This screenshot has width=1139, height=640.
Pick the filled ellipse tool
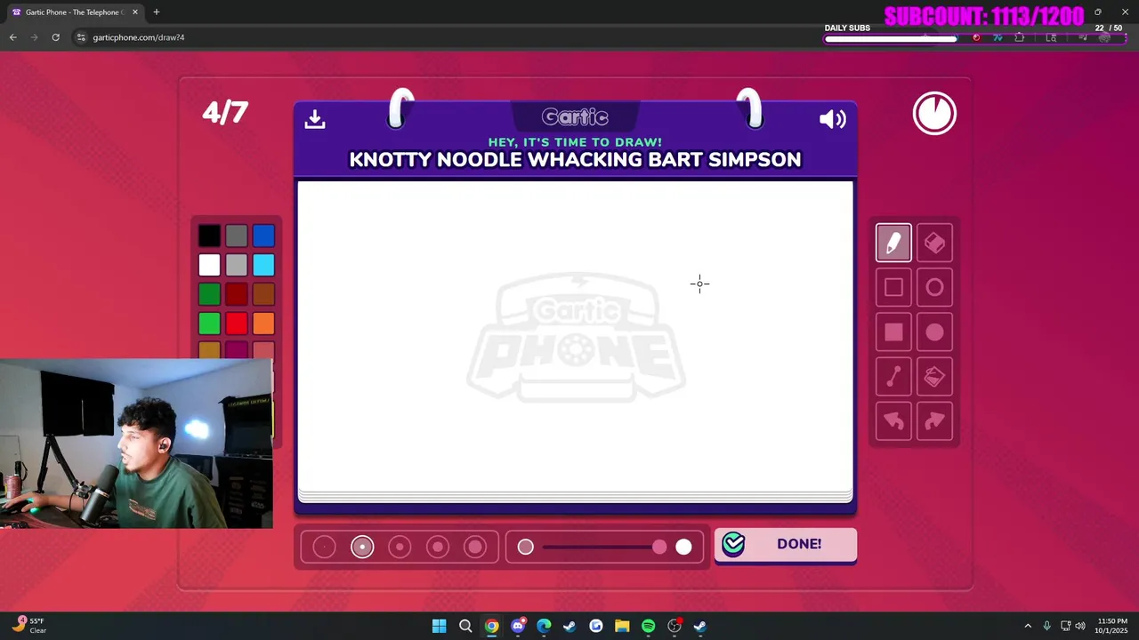pos(934,332)
